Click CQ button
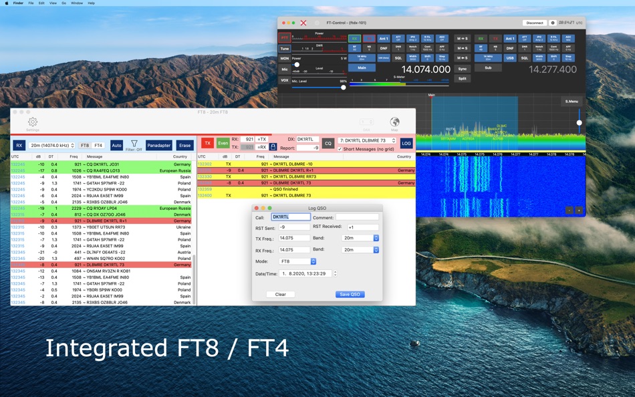Image resolution: width=635 pixels, height=397 pixels. pyautogui.click(x=328, y=143)
